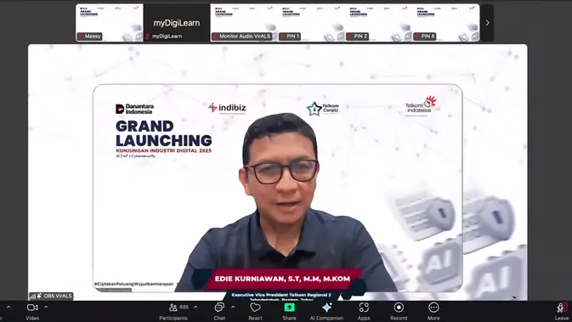Select the PIN 1 participant thumbnail
572x322 pixels.
coord(312,23)
